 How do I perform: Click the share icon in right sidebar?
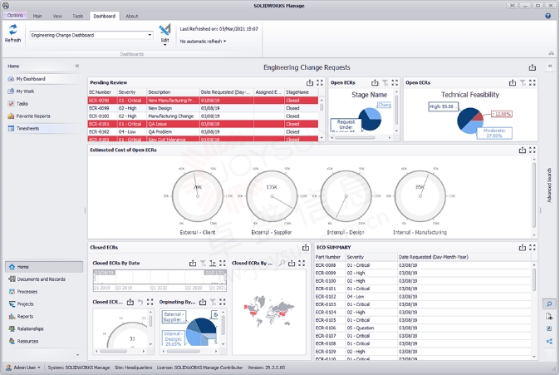click(549, 342)
